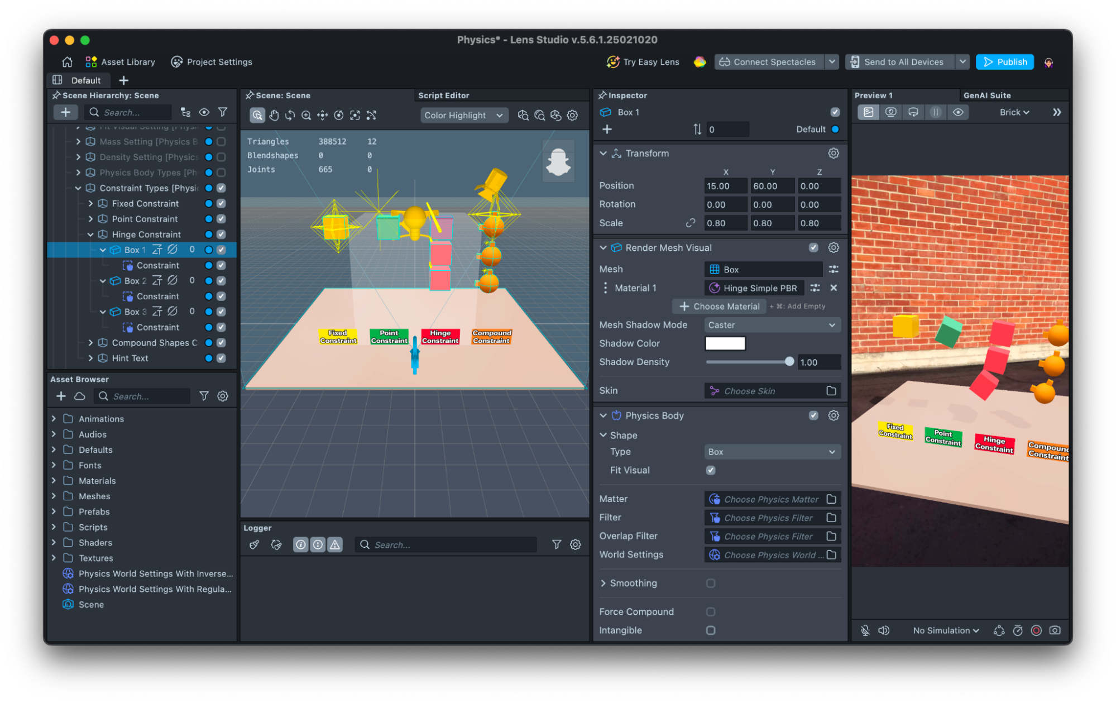
Task: Click the Position X value field
Action: [x=725, y=186]
